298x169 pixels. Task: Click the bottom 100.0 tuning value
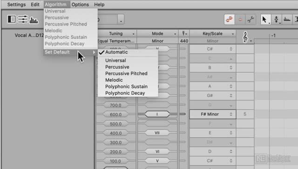(x=115, y=161)
